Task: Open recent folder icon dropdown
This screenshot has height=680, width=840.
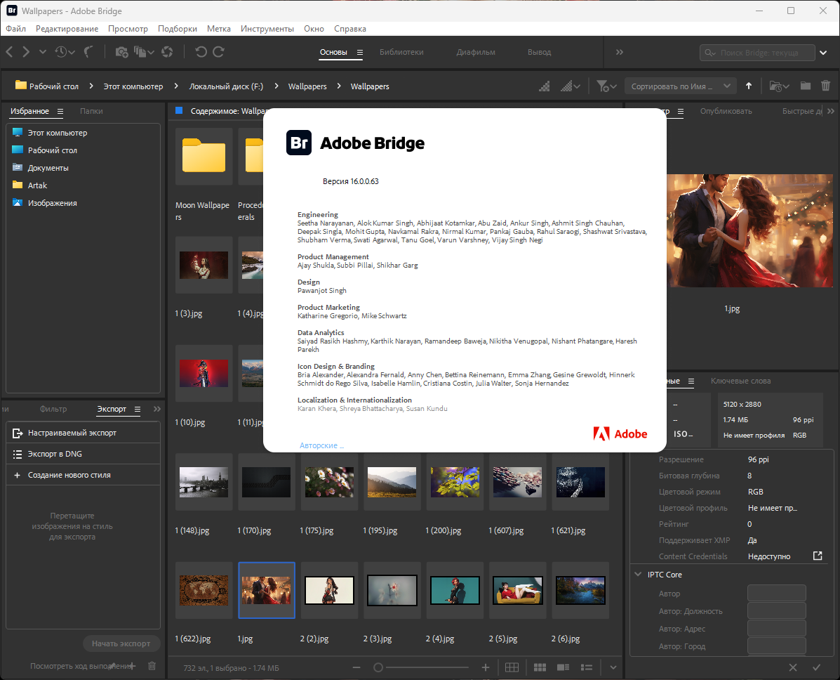Action: click(x=779, y=86)
